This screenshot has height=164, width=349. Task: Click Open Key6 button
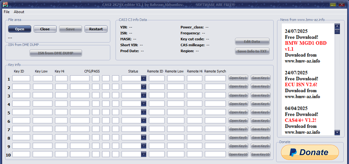coord(238,121)
